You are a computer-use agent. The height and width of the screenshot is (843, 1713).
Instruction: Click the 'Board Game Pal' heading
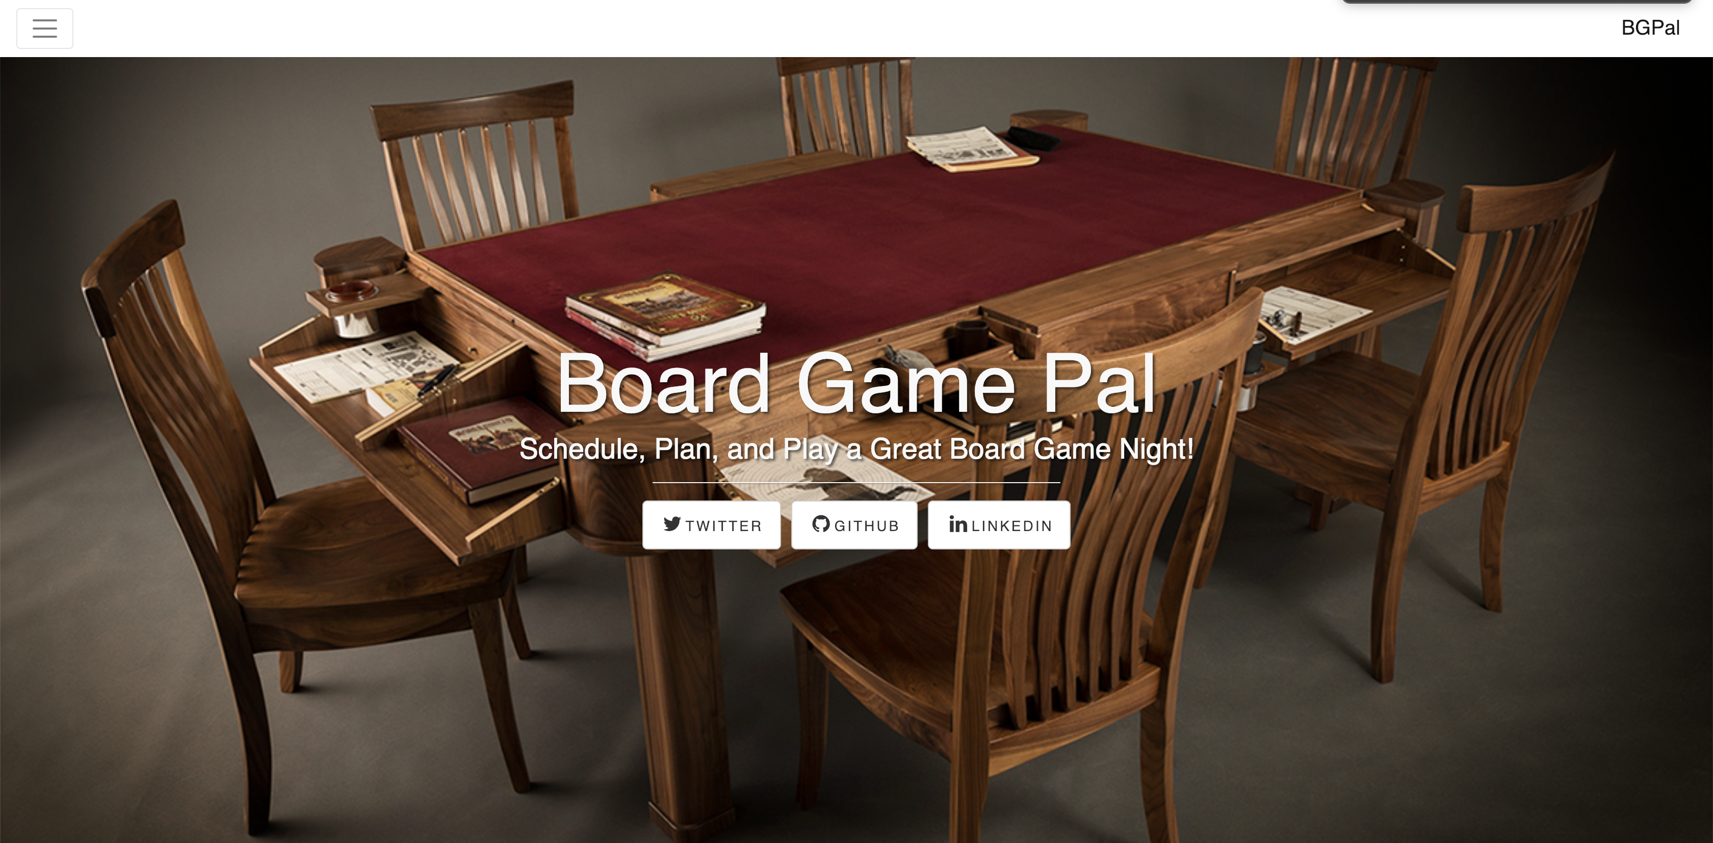click(856, 384)
